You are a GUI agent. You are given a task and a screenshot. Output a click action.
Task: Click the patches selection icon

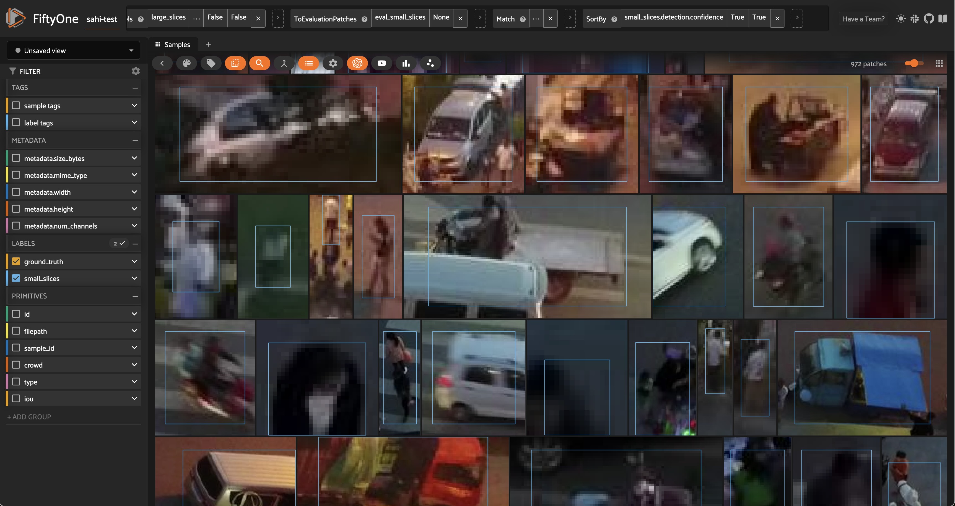(x=235, y=63)
